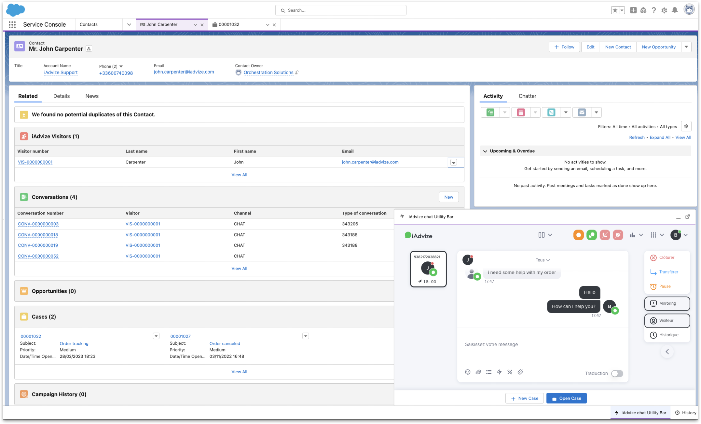701x424 pixels.
Task: Click the Pause conversation option
Action: [665, 286]
